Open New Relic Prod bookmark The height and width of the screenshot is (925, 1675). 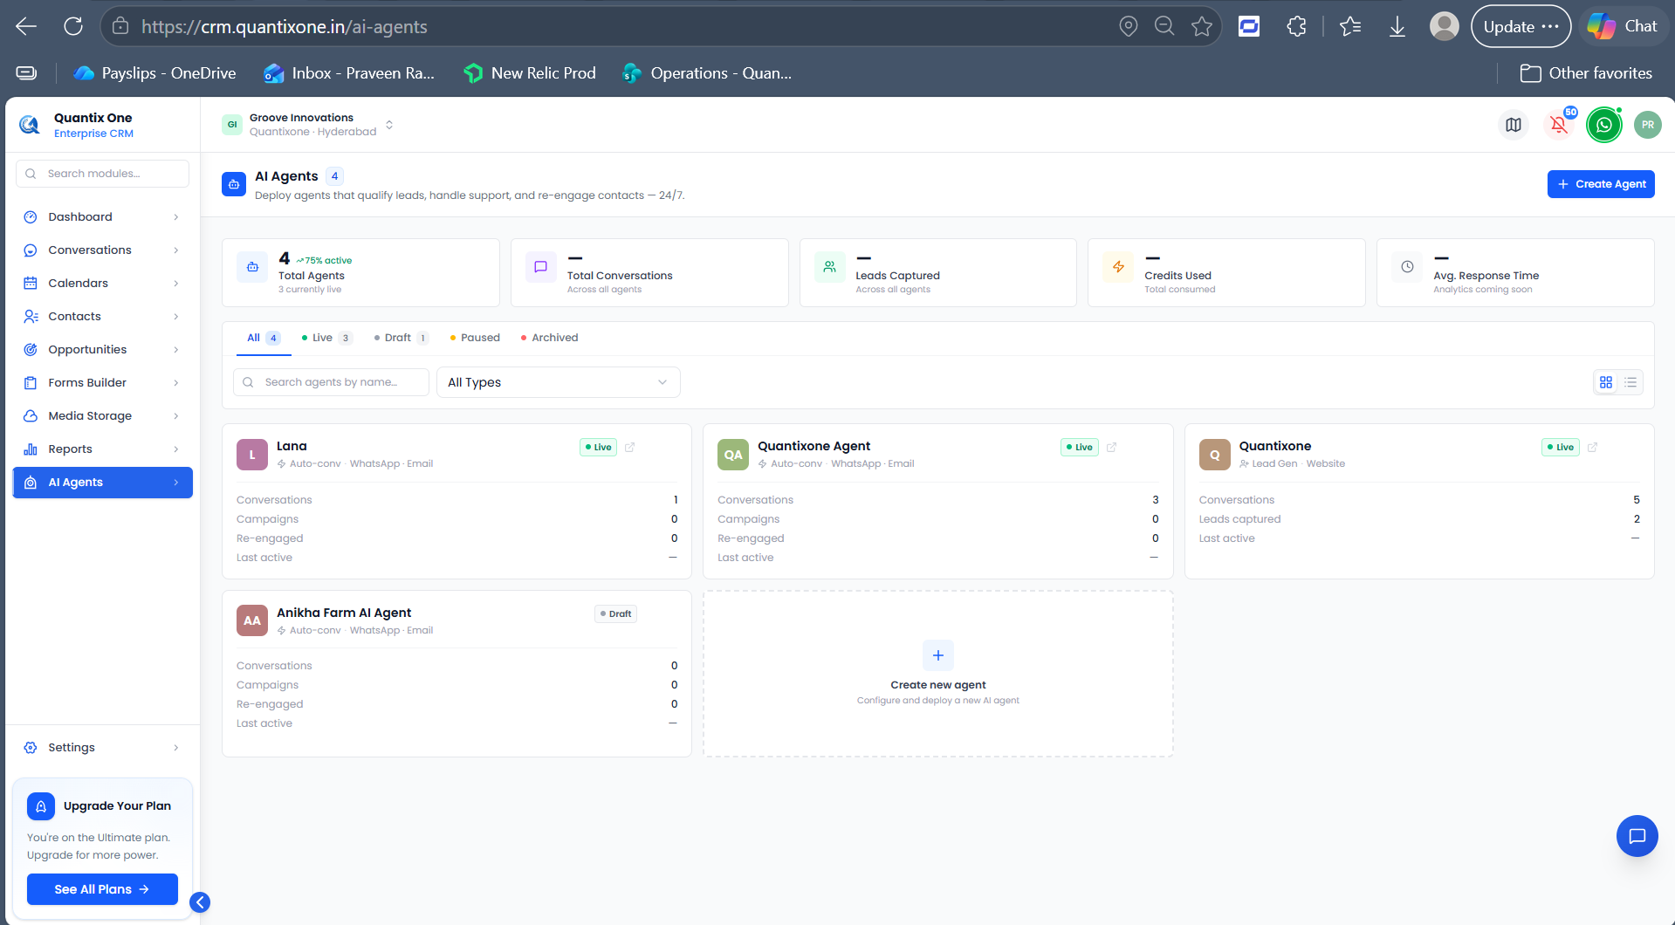[x=530, y=73]
